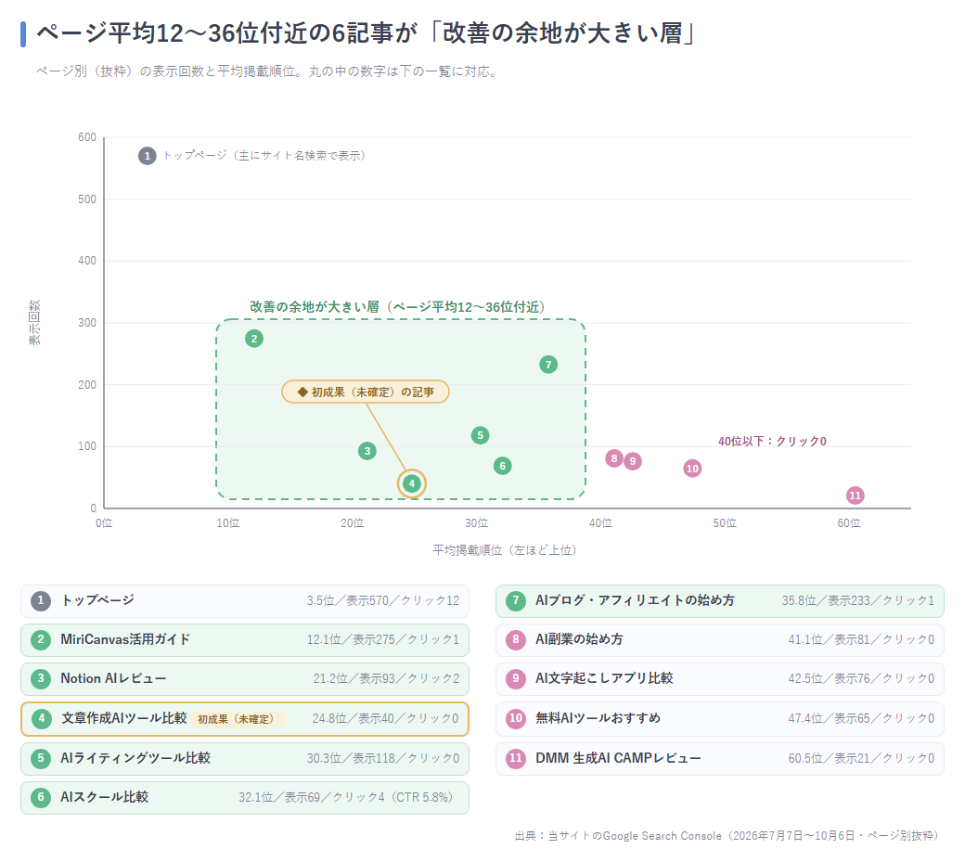Select the MiriCanvas活用ガイド list row
The height and width of the screenshot is (862, 965).
245,640
